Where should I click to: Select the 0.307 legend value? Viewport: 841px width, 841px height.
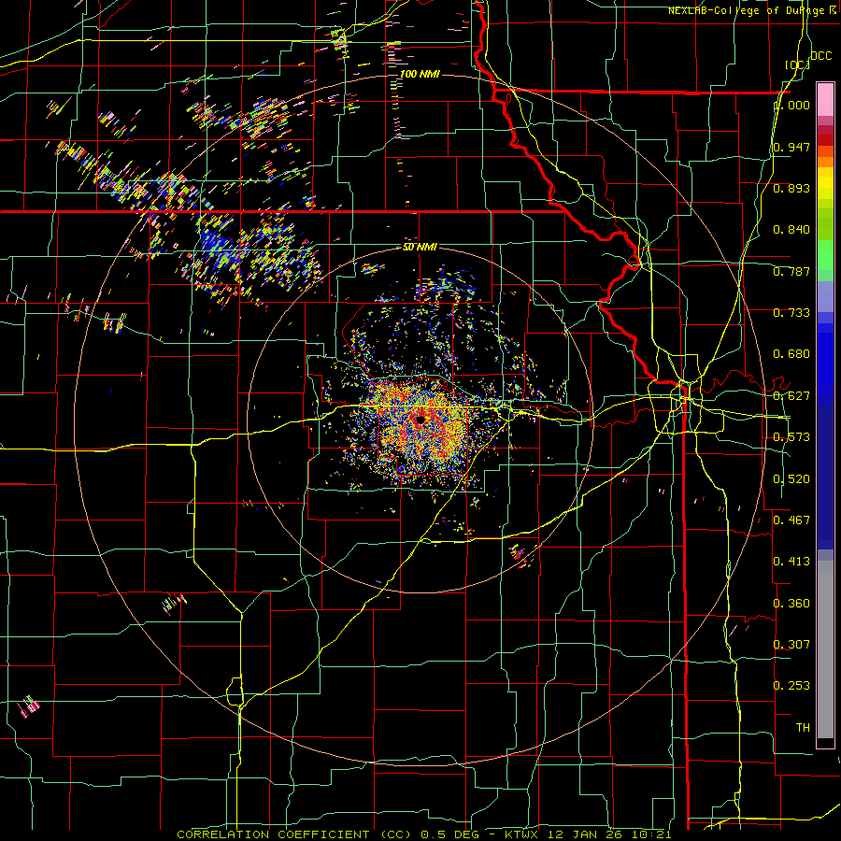click(791, 645)
